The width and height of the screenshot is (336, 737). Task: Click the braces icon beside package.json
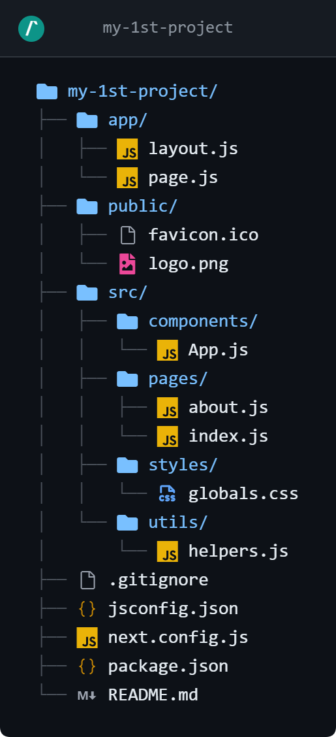click(87, 666)
